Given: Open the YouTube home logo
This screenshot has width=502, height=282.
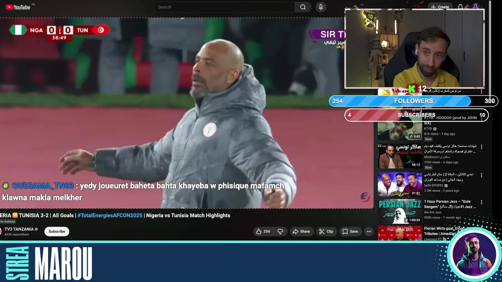Looking at the screenshot, I should [x=18, y=7].
